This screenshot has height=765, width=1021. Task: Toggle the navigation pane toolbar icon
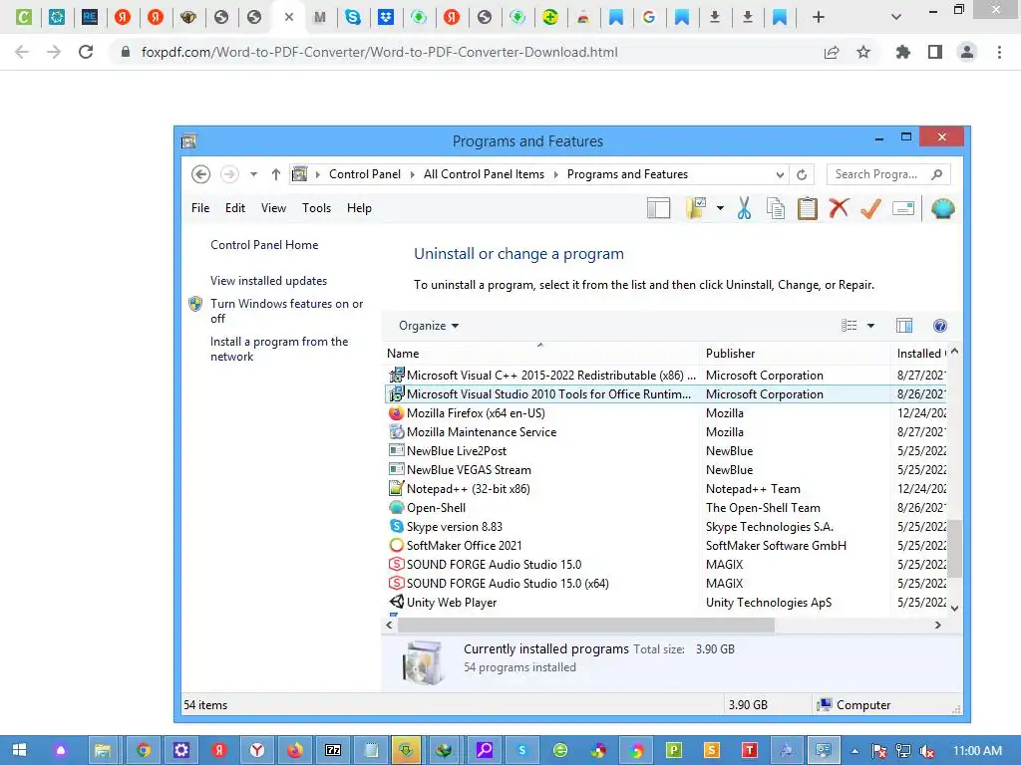coord(658,208)
